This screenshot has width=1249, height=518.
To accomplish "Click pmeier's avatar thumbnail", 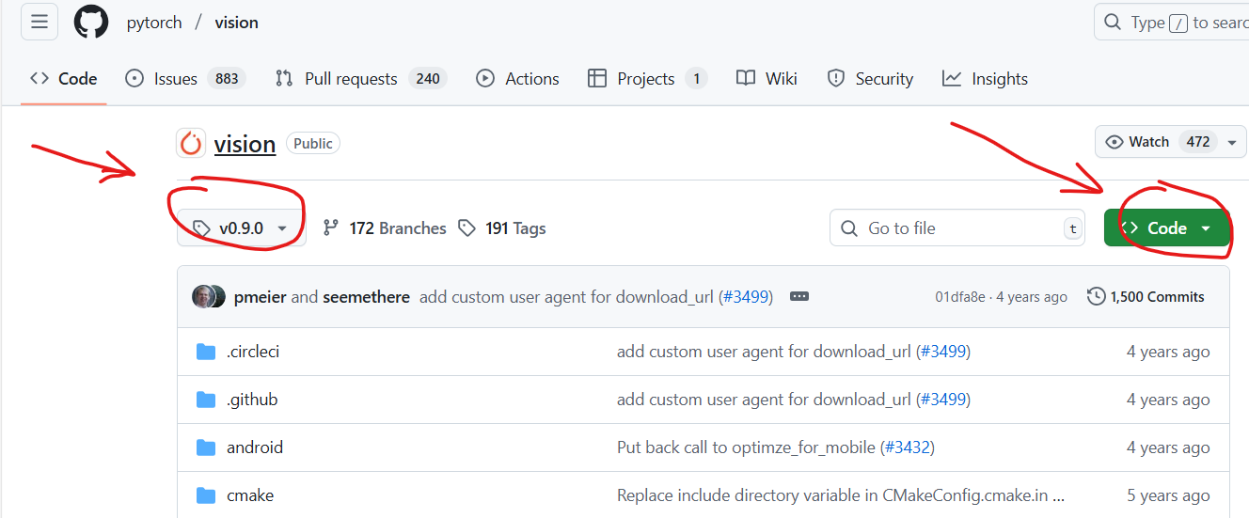I will tap(203, 297).
